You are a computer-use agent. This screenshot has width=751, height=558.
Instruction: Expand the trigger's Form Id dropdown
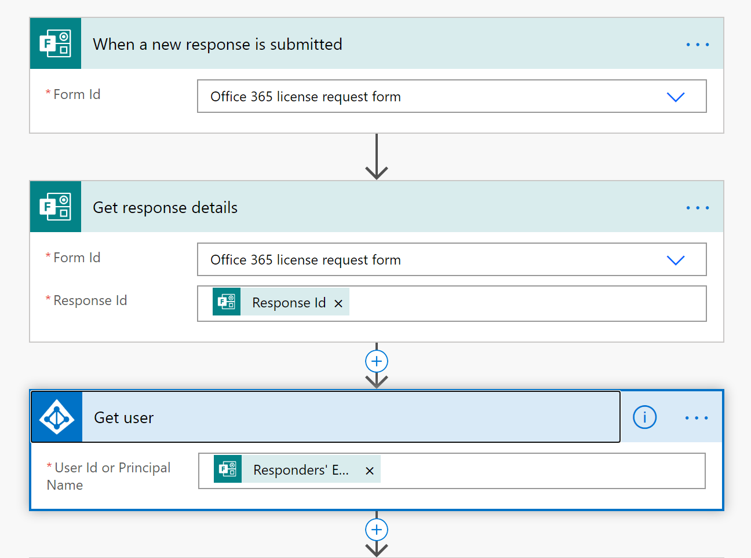[x=676, y=97]
